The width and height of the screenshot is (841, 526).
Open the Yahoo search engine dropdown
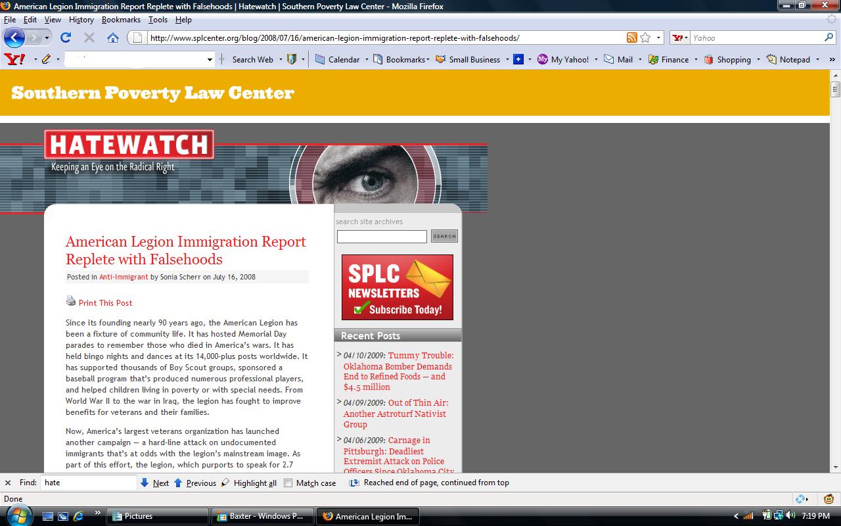pyautogui.click(x=681, y=38)
